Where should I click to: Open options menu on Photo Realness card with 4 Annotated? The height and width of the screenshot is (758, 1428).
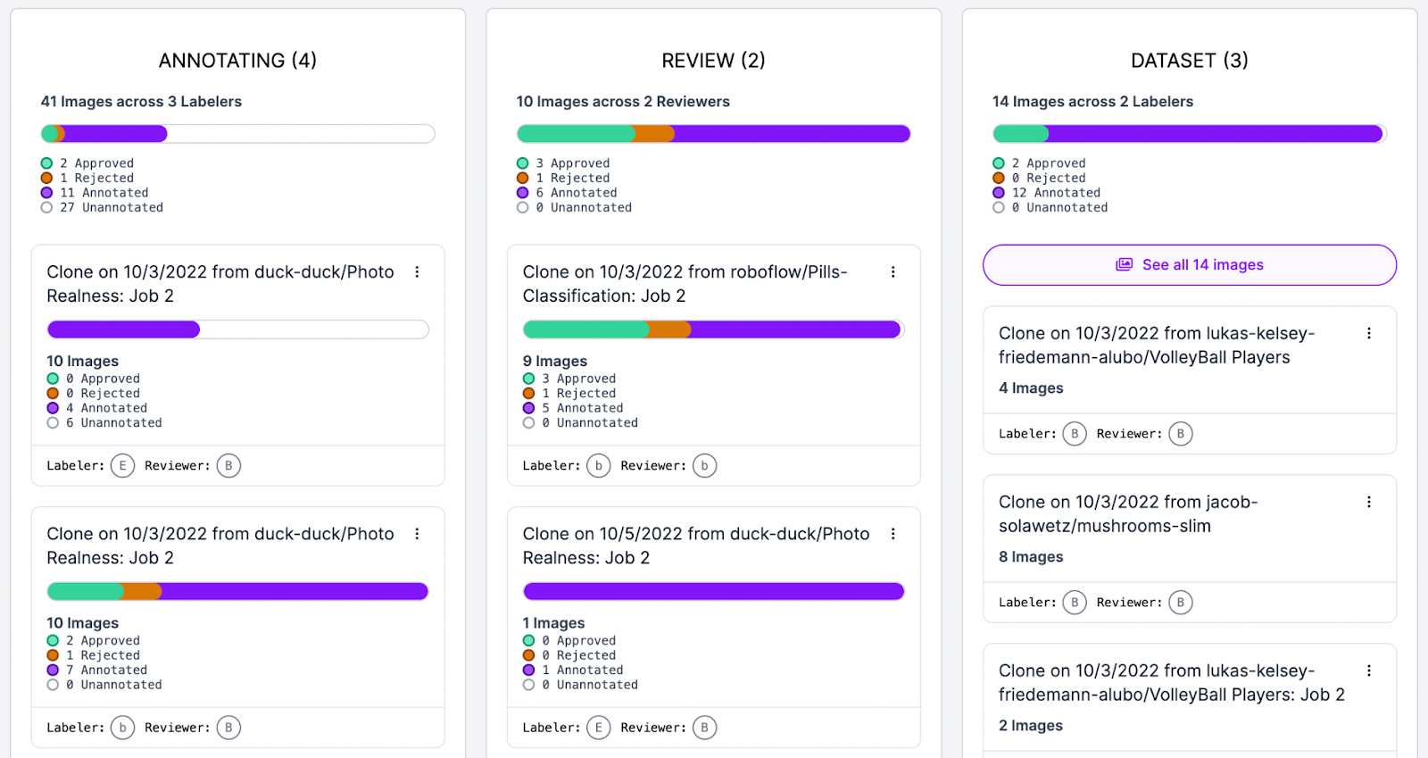coord(417,272)
